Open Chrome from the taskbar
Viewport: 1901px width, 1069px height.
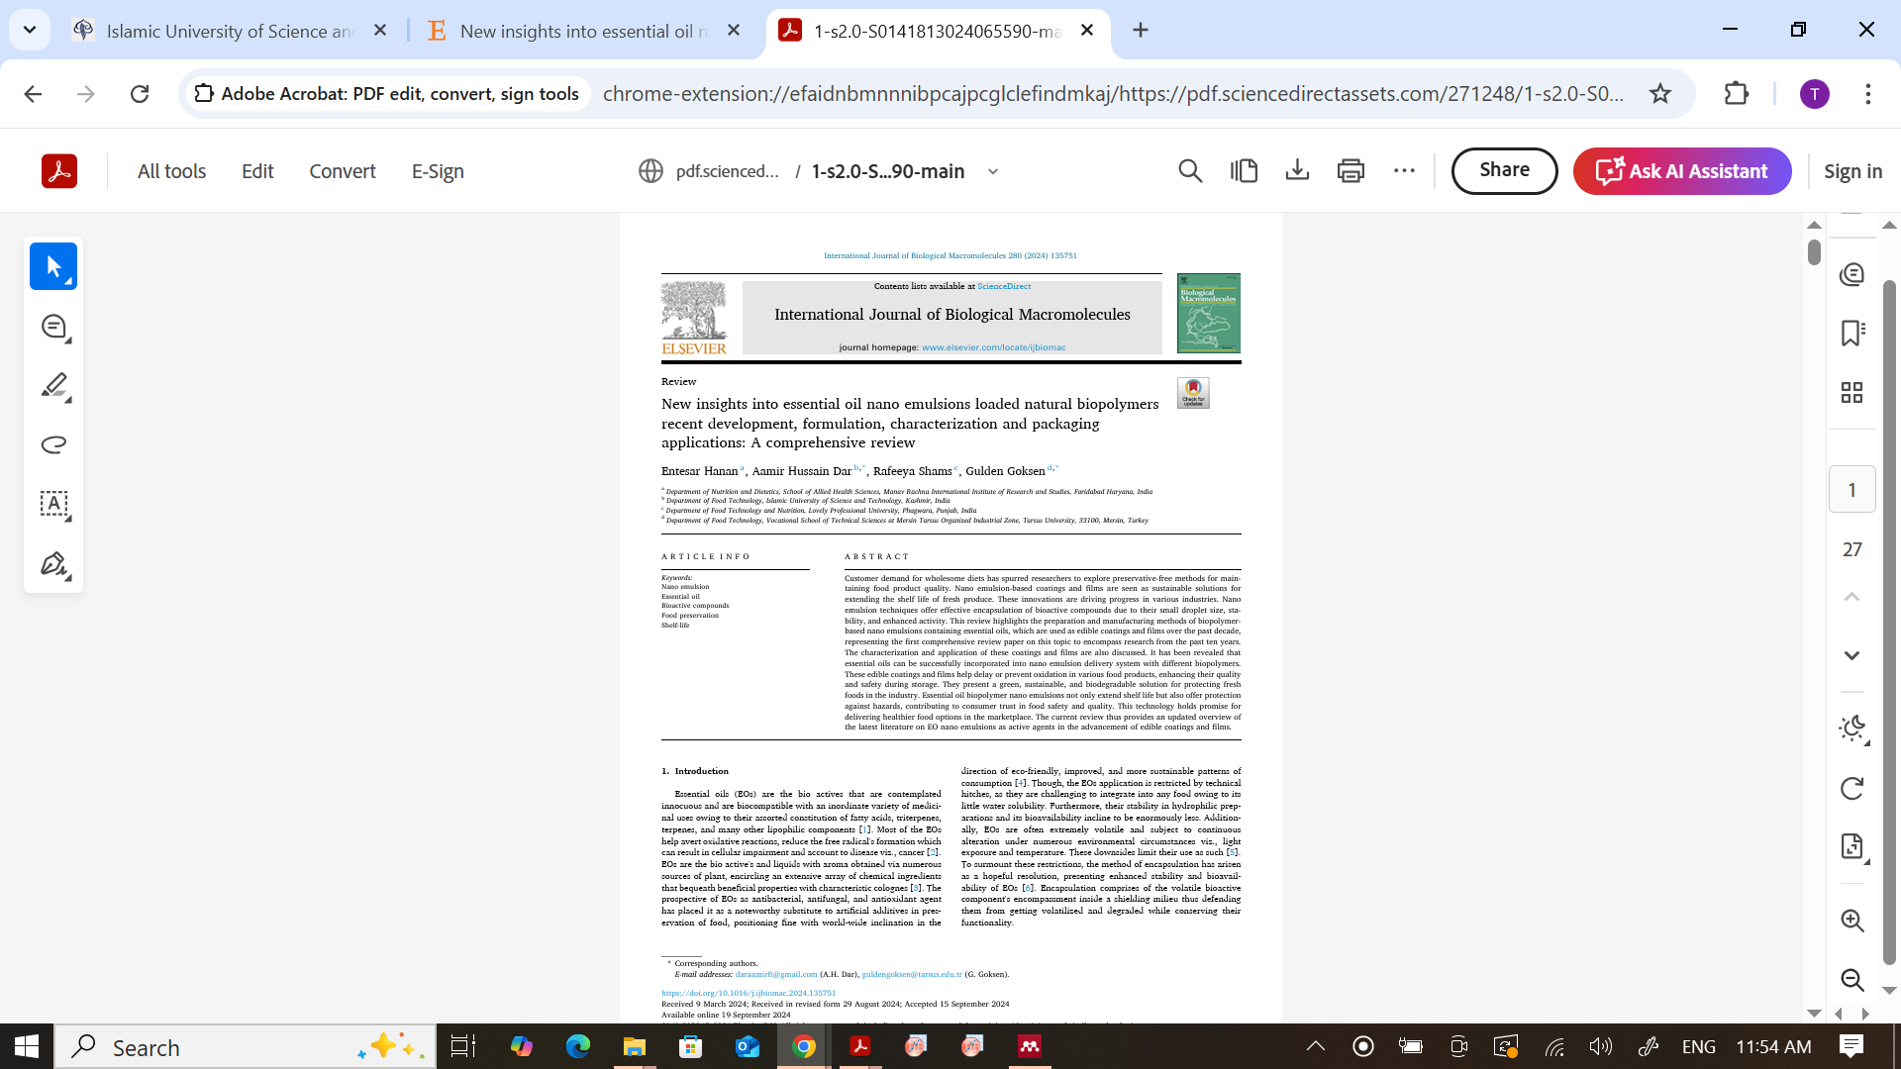tap(804, 1047)
